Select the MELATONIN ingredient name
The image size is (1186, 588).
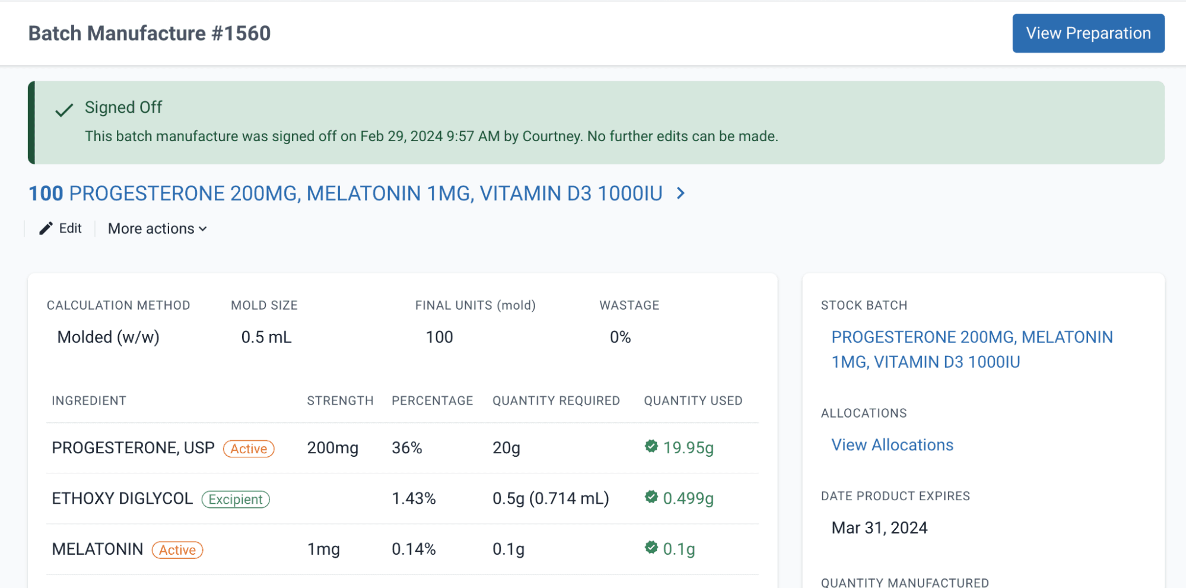click(97, 549)
